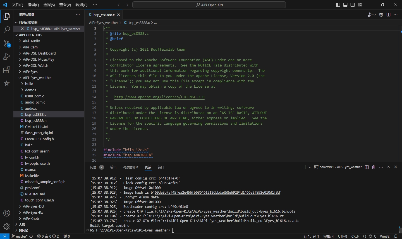Open CMakeLists.txt in file tree

49,127
